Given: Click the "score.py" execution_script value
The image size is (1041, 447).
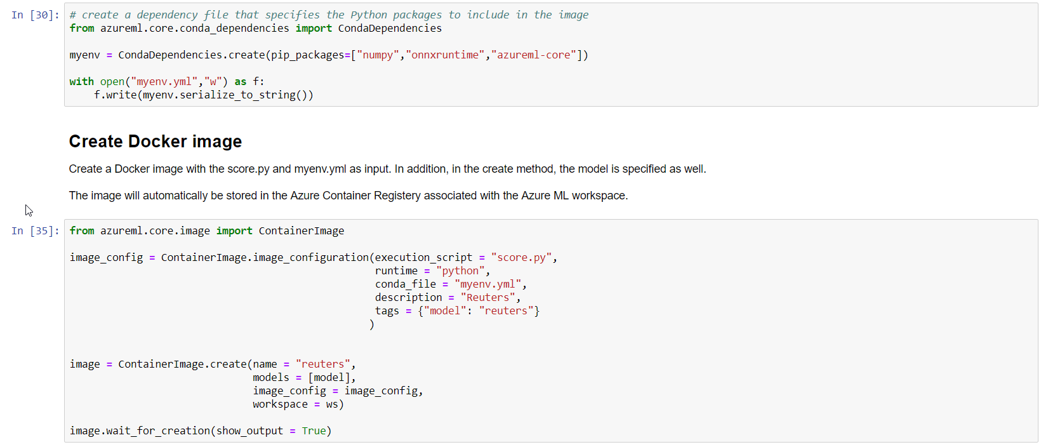Looking at the screenshot, I should (520, 258).
